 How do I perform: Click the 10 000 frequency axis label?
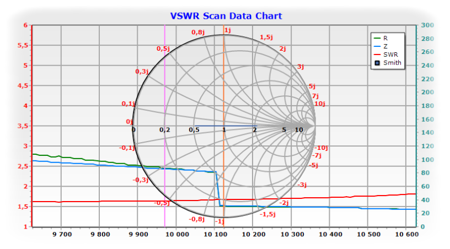(178, 234)
